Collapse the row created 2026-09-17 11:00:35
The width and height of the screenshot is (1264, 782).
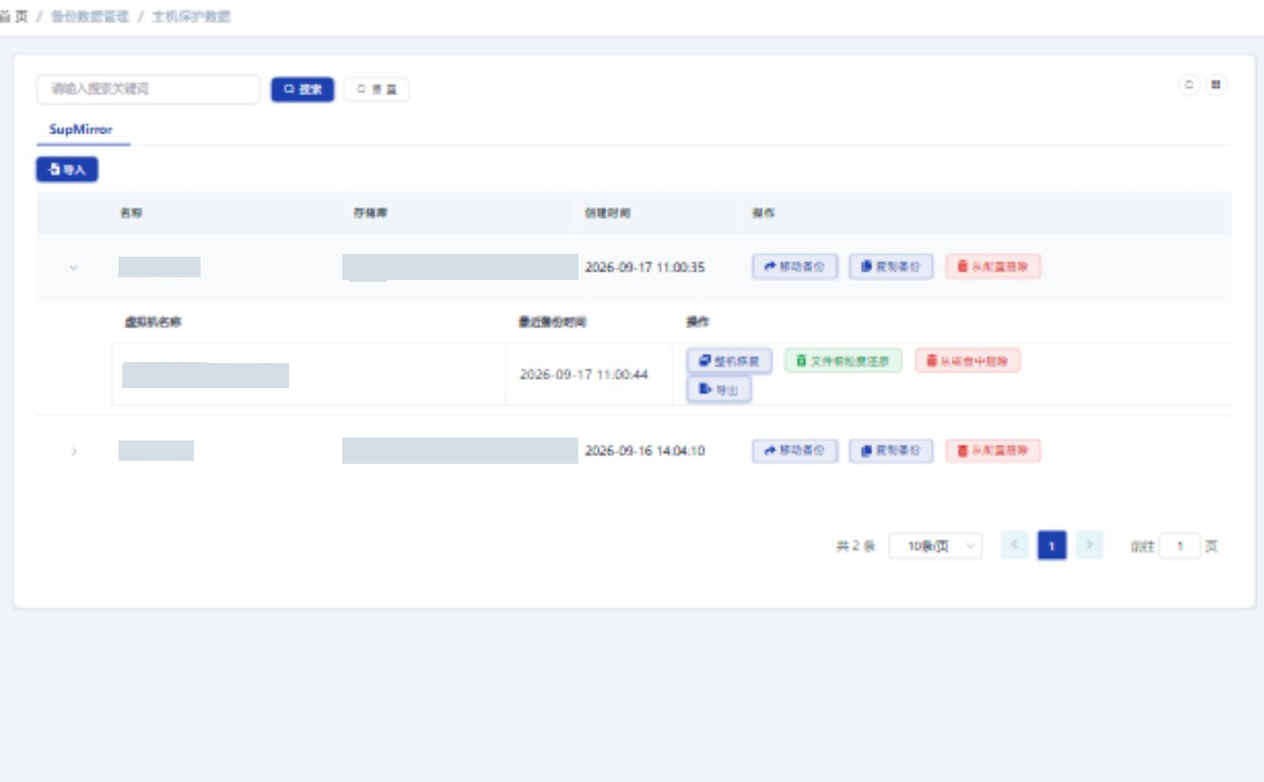click(75, 268)
